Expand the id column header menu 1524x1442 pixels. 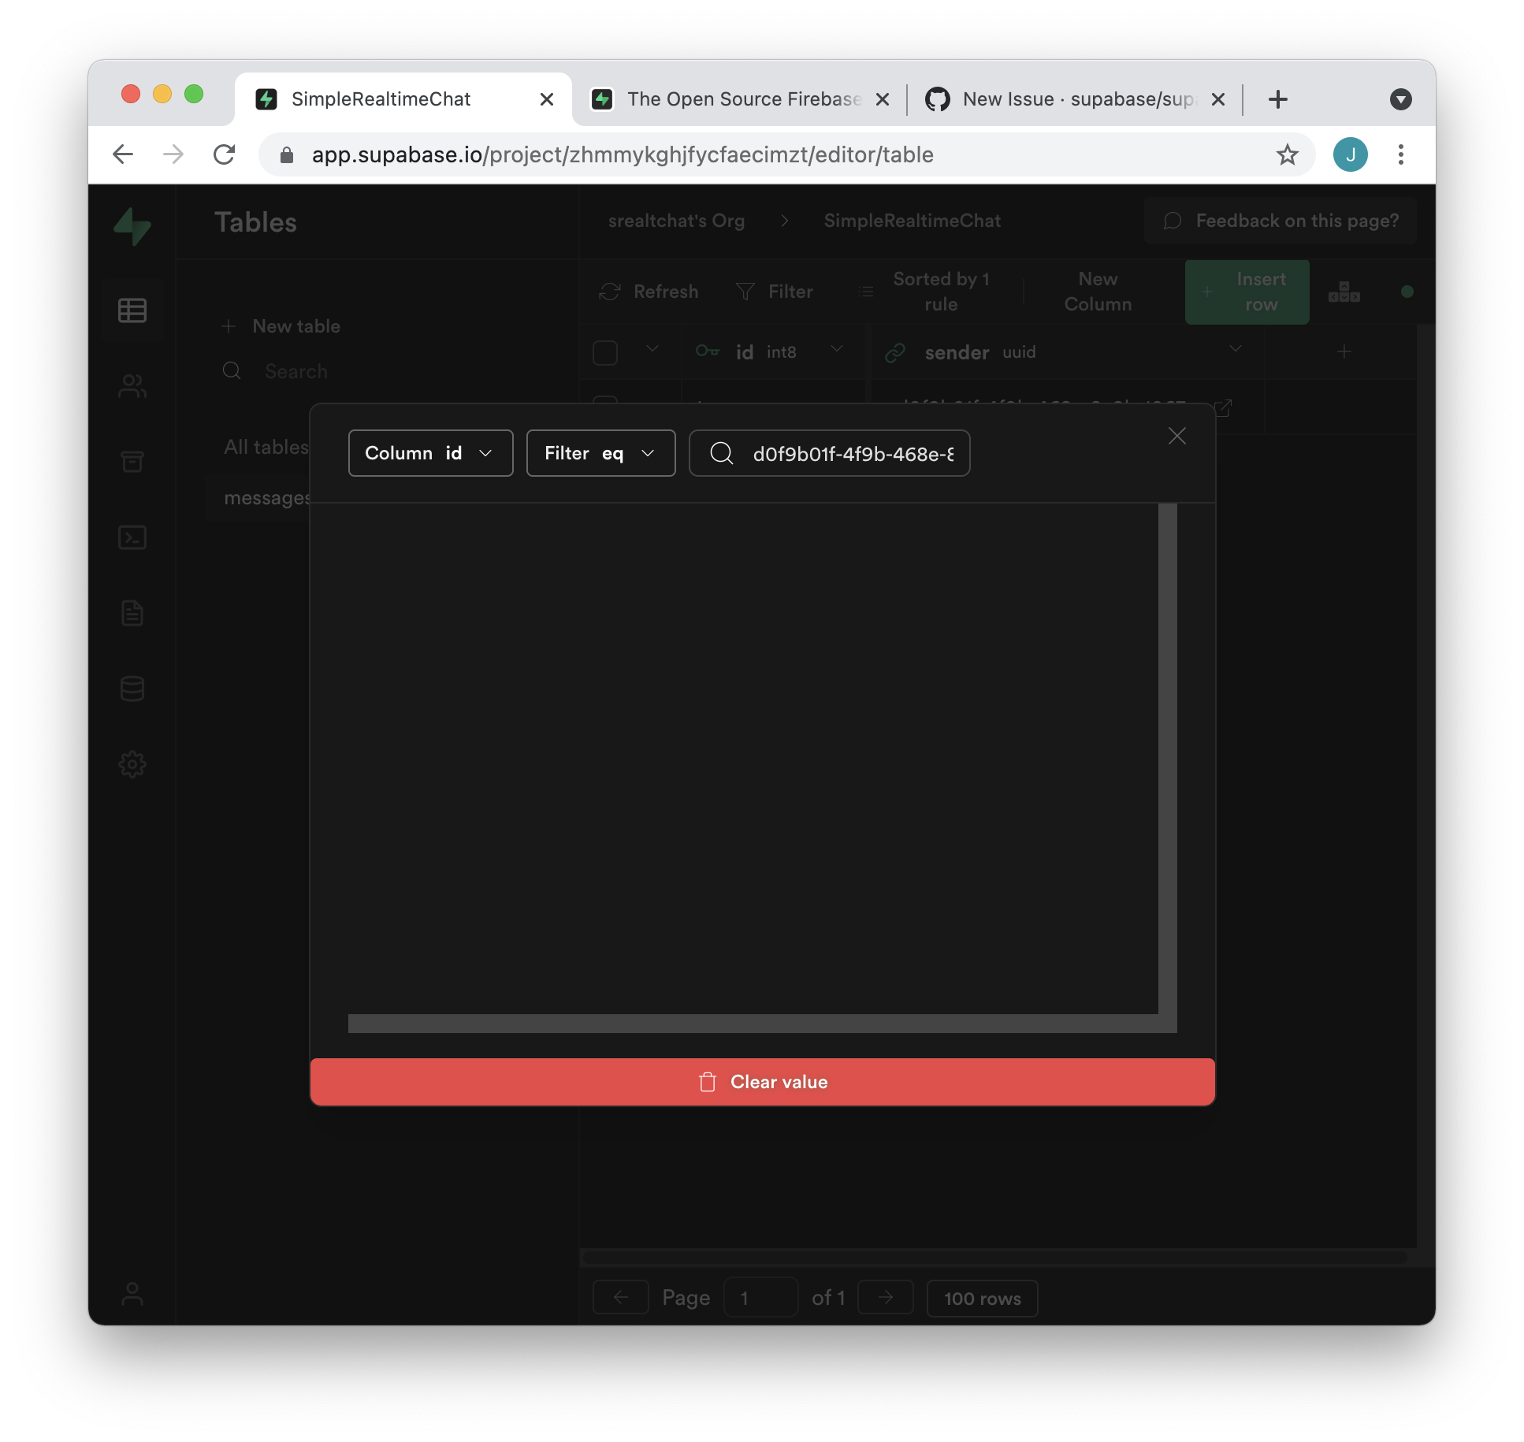pos(837,349)
